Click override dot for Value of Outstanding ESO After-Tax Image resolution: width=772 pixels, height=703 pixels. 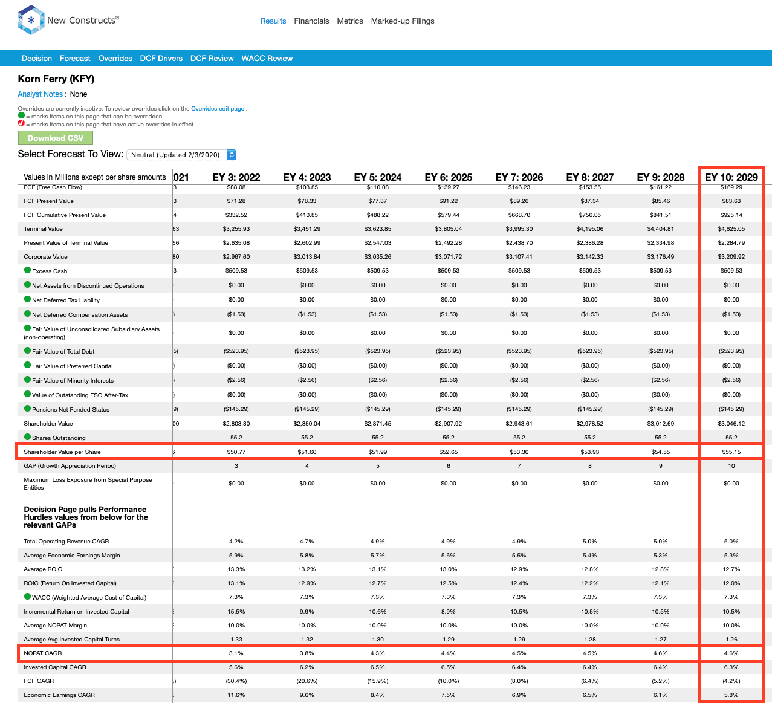click(x=27, y=394)
